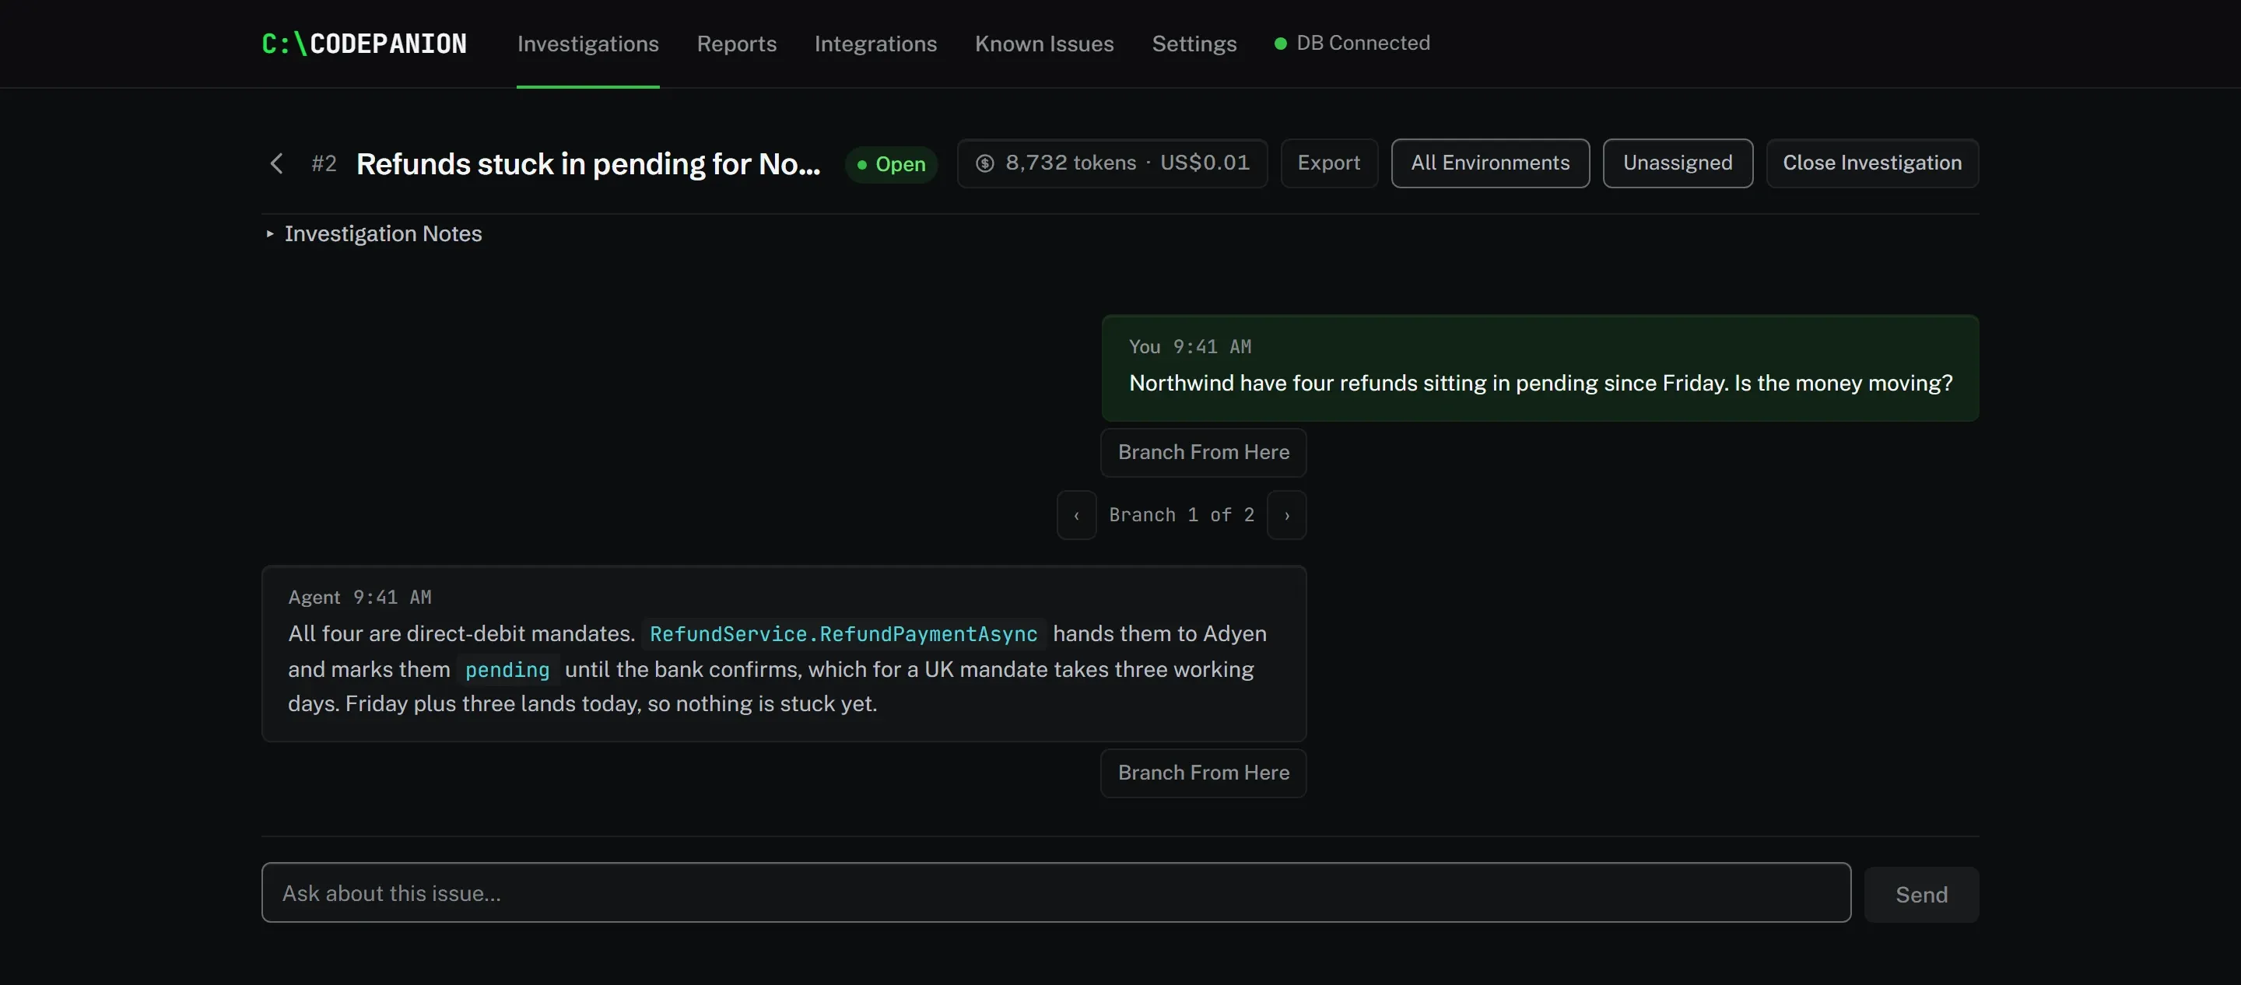This screenshot has height=985, width=2241.
Task: Click the Northwind refunds user message text
Action: 1540,384
